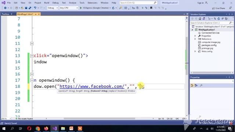Viewport: 235px width, 132px height.
Task: Click the Save All toolbar icon
Action: (30, 8)
